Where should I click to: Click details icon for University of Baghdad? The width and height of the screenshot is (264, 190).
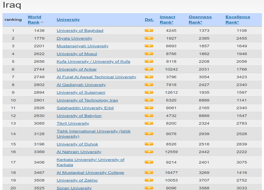[x=149, y=30]
